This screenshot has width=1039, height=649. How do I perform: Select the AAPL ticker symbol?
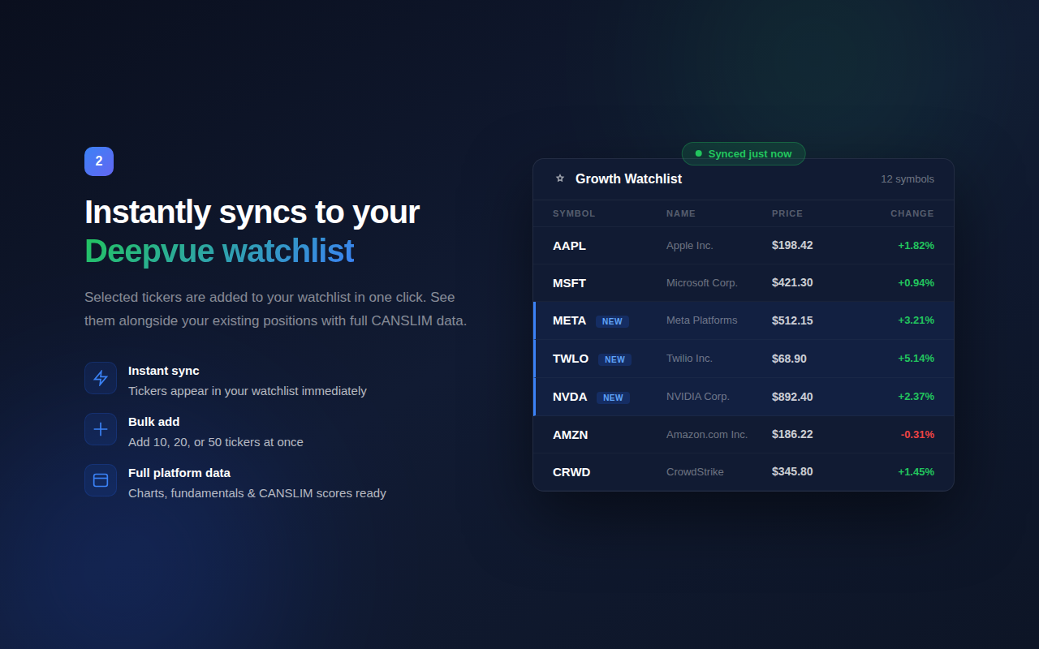(569, 245)
